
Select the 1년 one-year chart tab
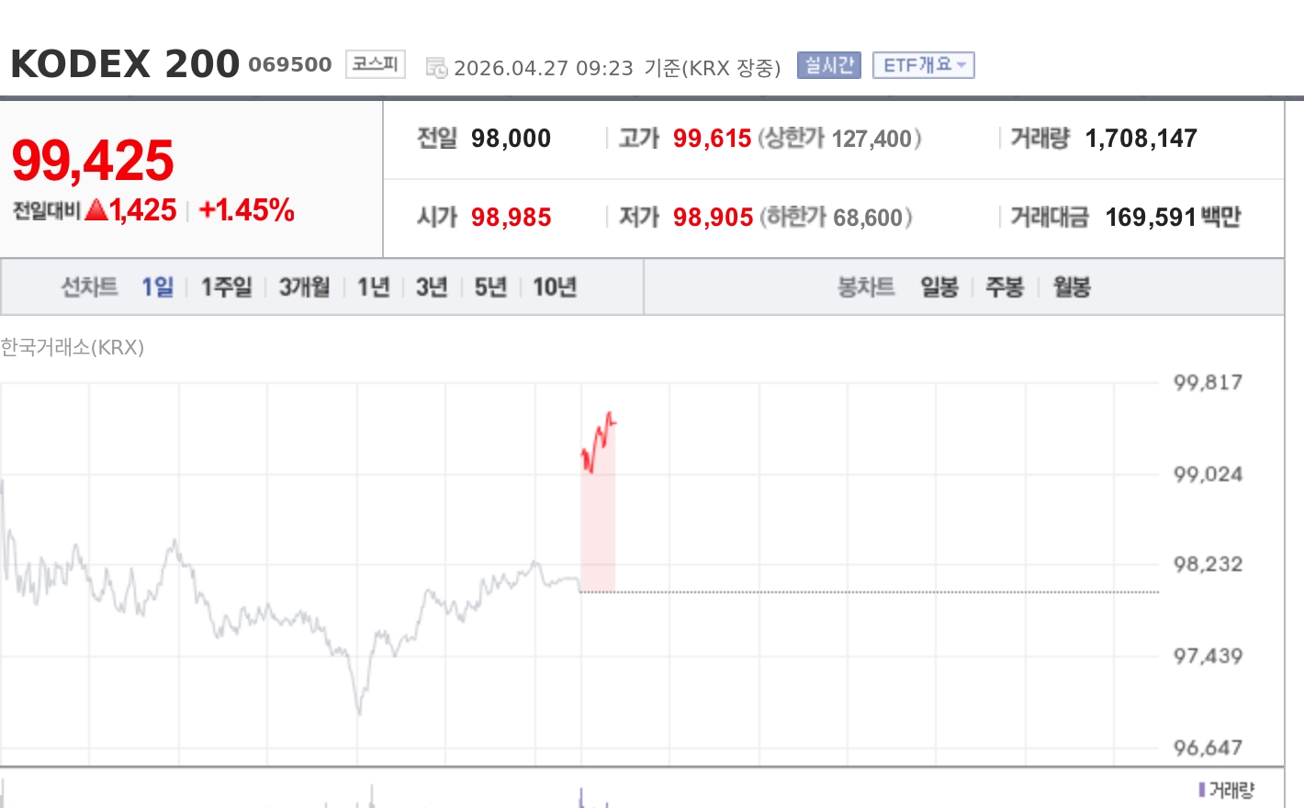point(371,286)
